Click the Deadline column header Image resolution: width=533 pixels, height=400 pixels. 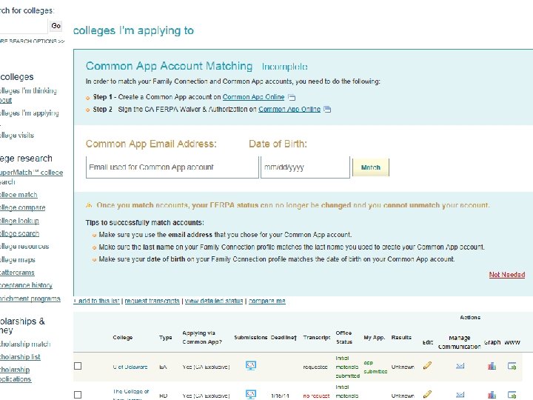(284, 338)
